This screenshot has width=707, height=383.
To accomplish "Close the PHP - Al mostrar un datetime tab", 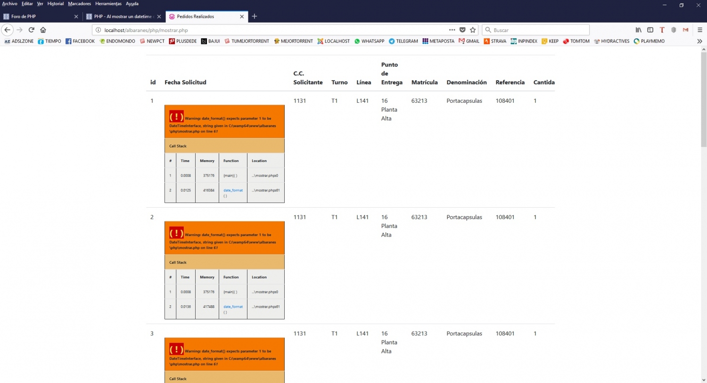I will coord(159,16).
